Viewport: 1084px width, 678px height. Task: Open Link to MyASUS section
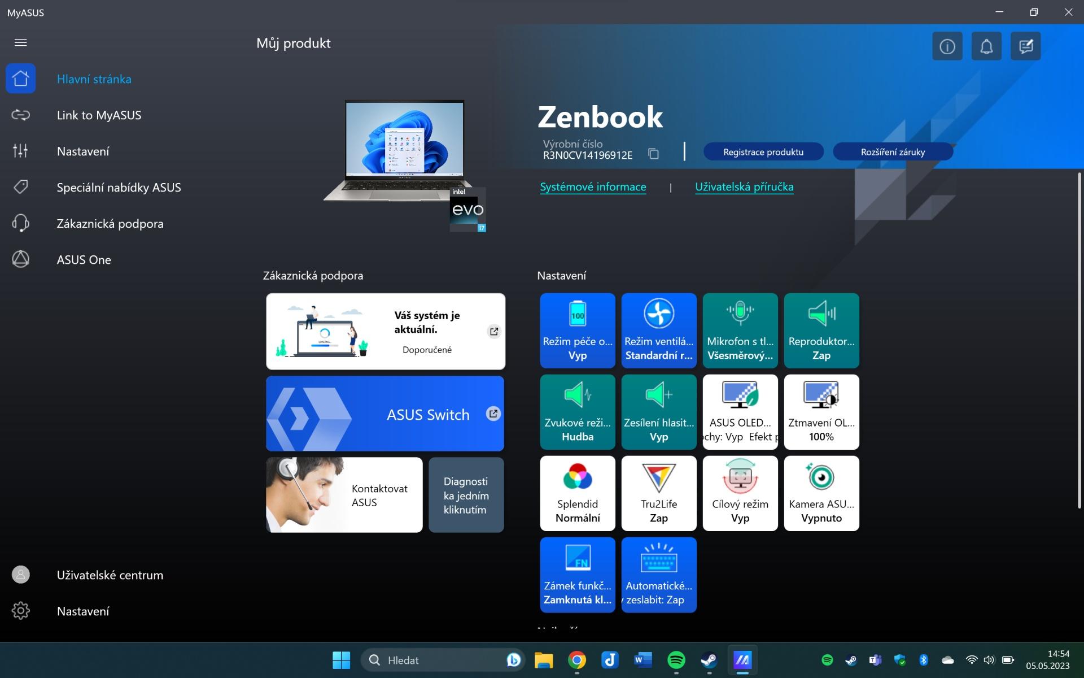click(x=99, y=115)
